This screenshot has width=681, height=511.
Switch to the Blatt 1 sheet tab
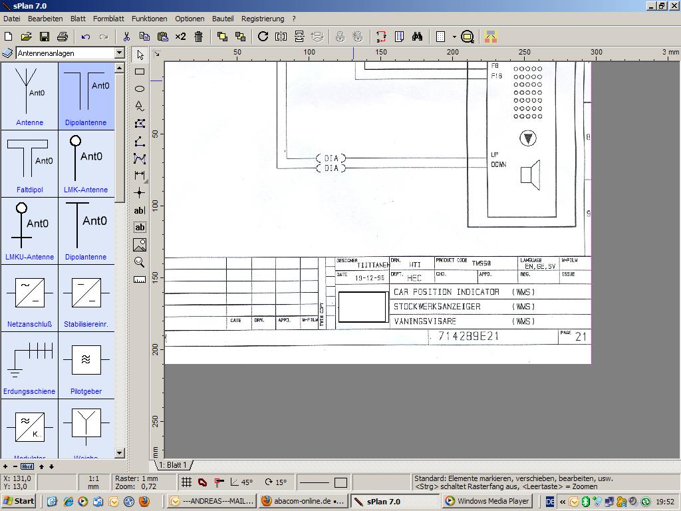[x=173, y=465]
